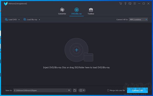Click the Toolbox briefcase icon
Screen dimensions: 153x96
(91, 10)
